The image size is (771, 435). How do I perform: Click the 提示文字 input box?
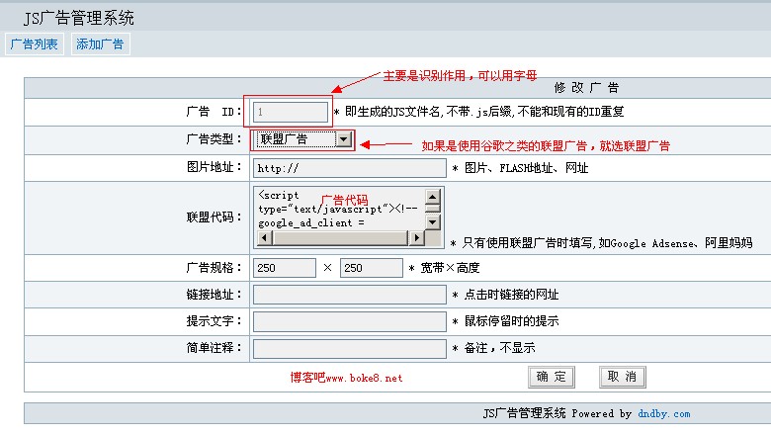click(349, 321)
